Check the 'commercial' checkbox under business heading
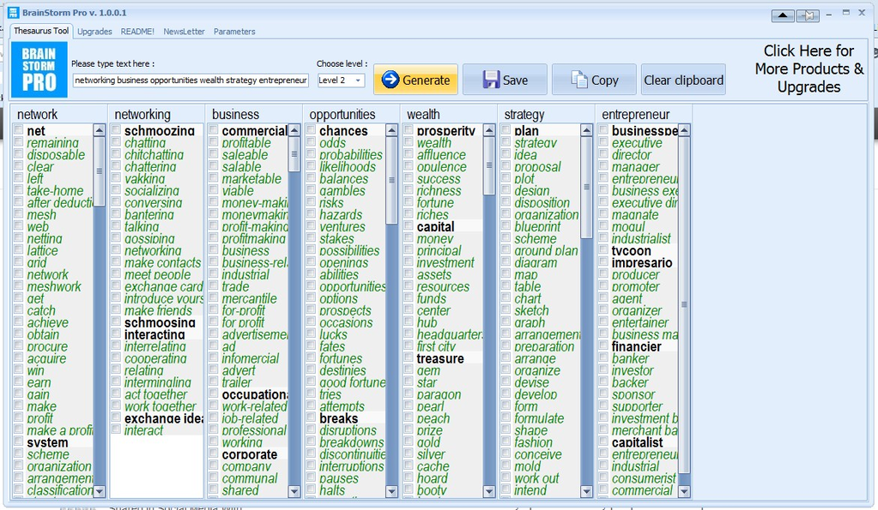The image size is (878, 510). click(214, 129)
